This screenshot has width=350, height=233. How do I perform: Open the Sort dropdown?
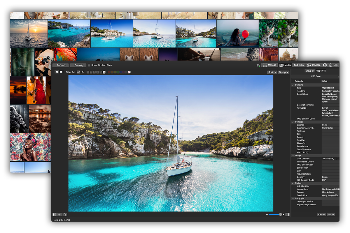click(x=272, y=72)
